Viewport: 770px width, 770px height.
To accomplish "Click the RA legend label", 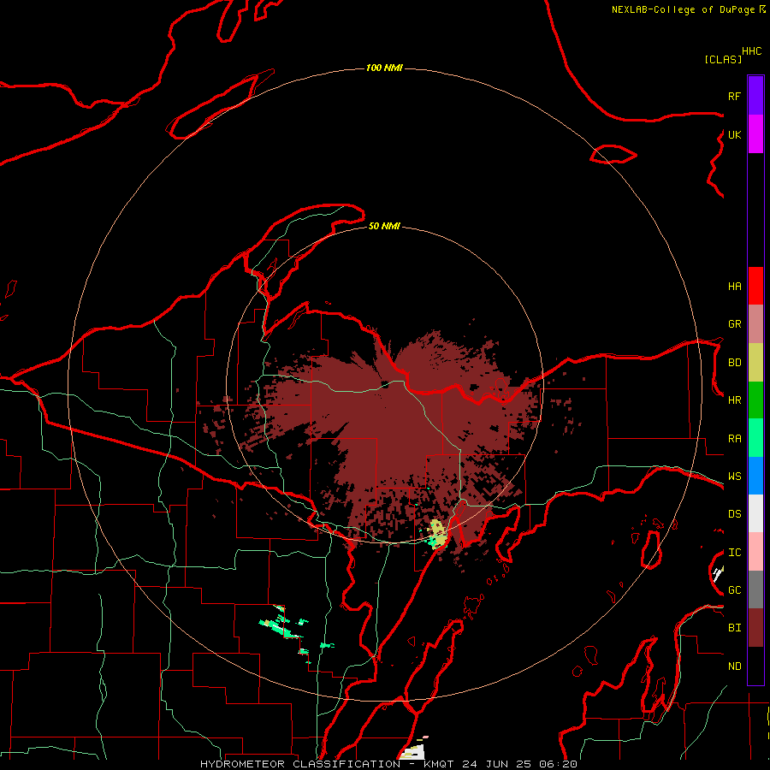I will [x=734, y=439].
